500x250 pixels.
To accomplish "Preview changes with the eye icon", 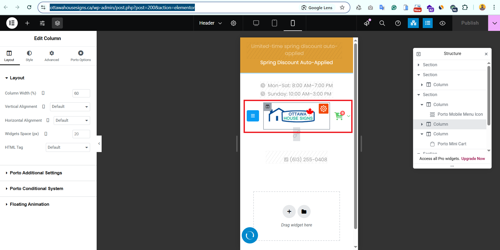I will (x=442, y=23).
